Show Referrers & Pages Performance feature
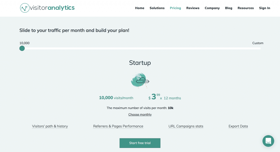280x152 pixels. pyautogui.click(x=118, y=126)
